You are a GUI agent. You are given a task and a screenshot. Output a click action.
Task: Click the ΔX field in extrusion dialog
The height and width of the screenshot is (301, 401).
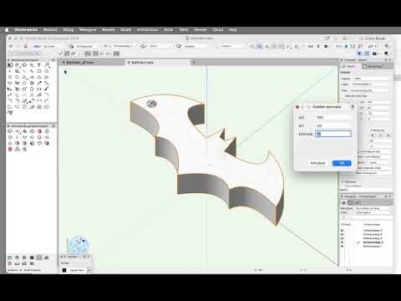coord(333,118)
